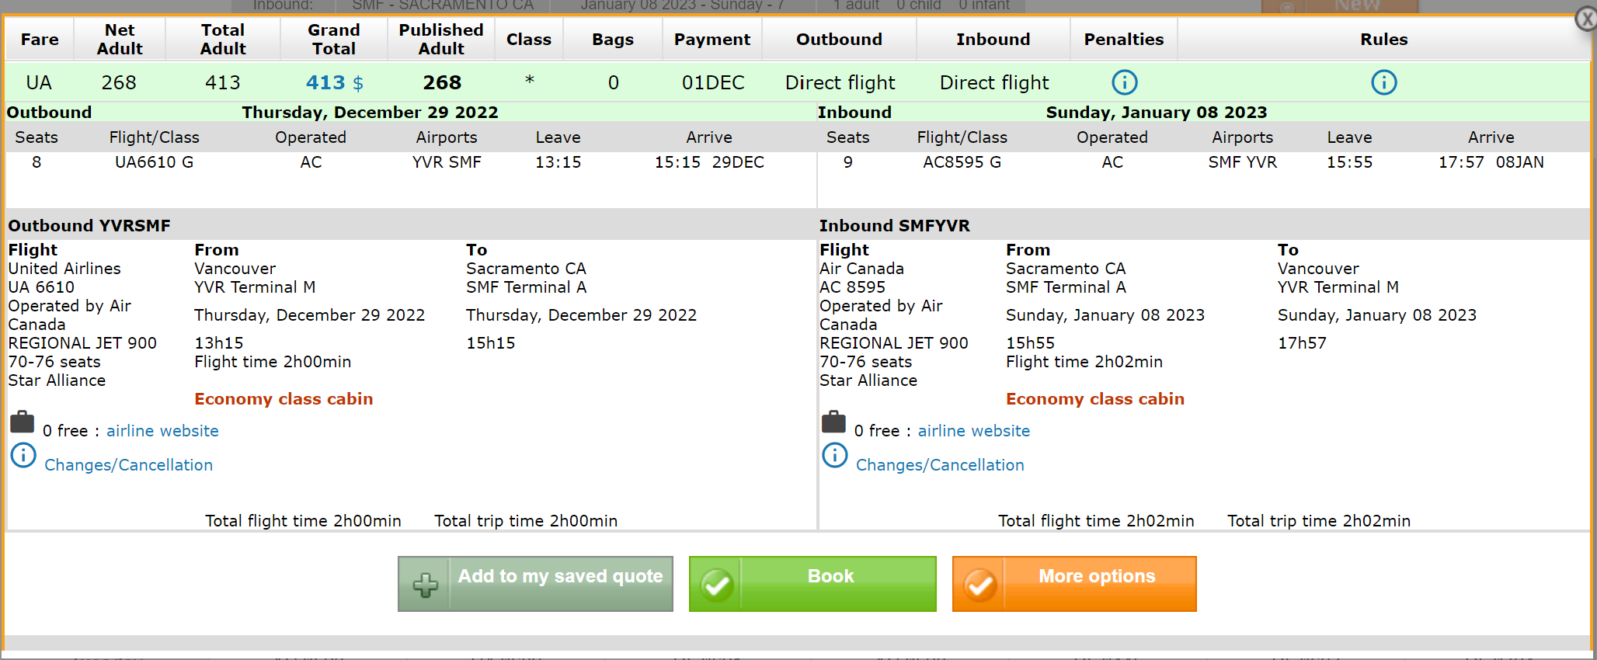This screenshot has width=1597, height=660.
Task: Click the Rules column header
Action: tap(1383, 40)
